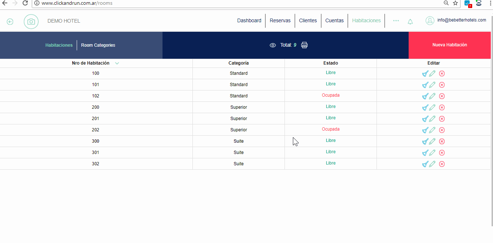Delete room 201 with the X icon
The image size is (493, 243).
coord(442,119)
